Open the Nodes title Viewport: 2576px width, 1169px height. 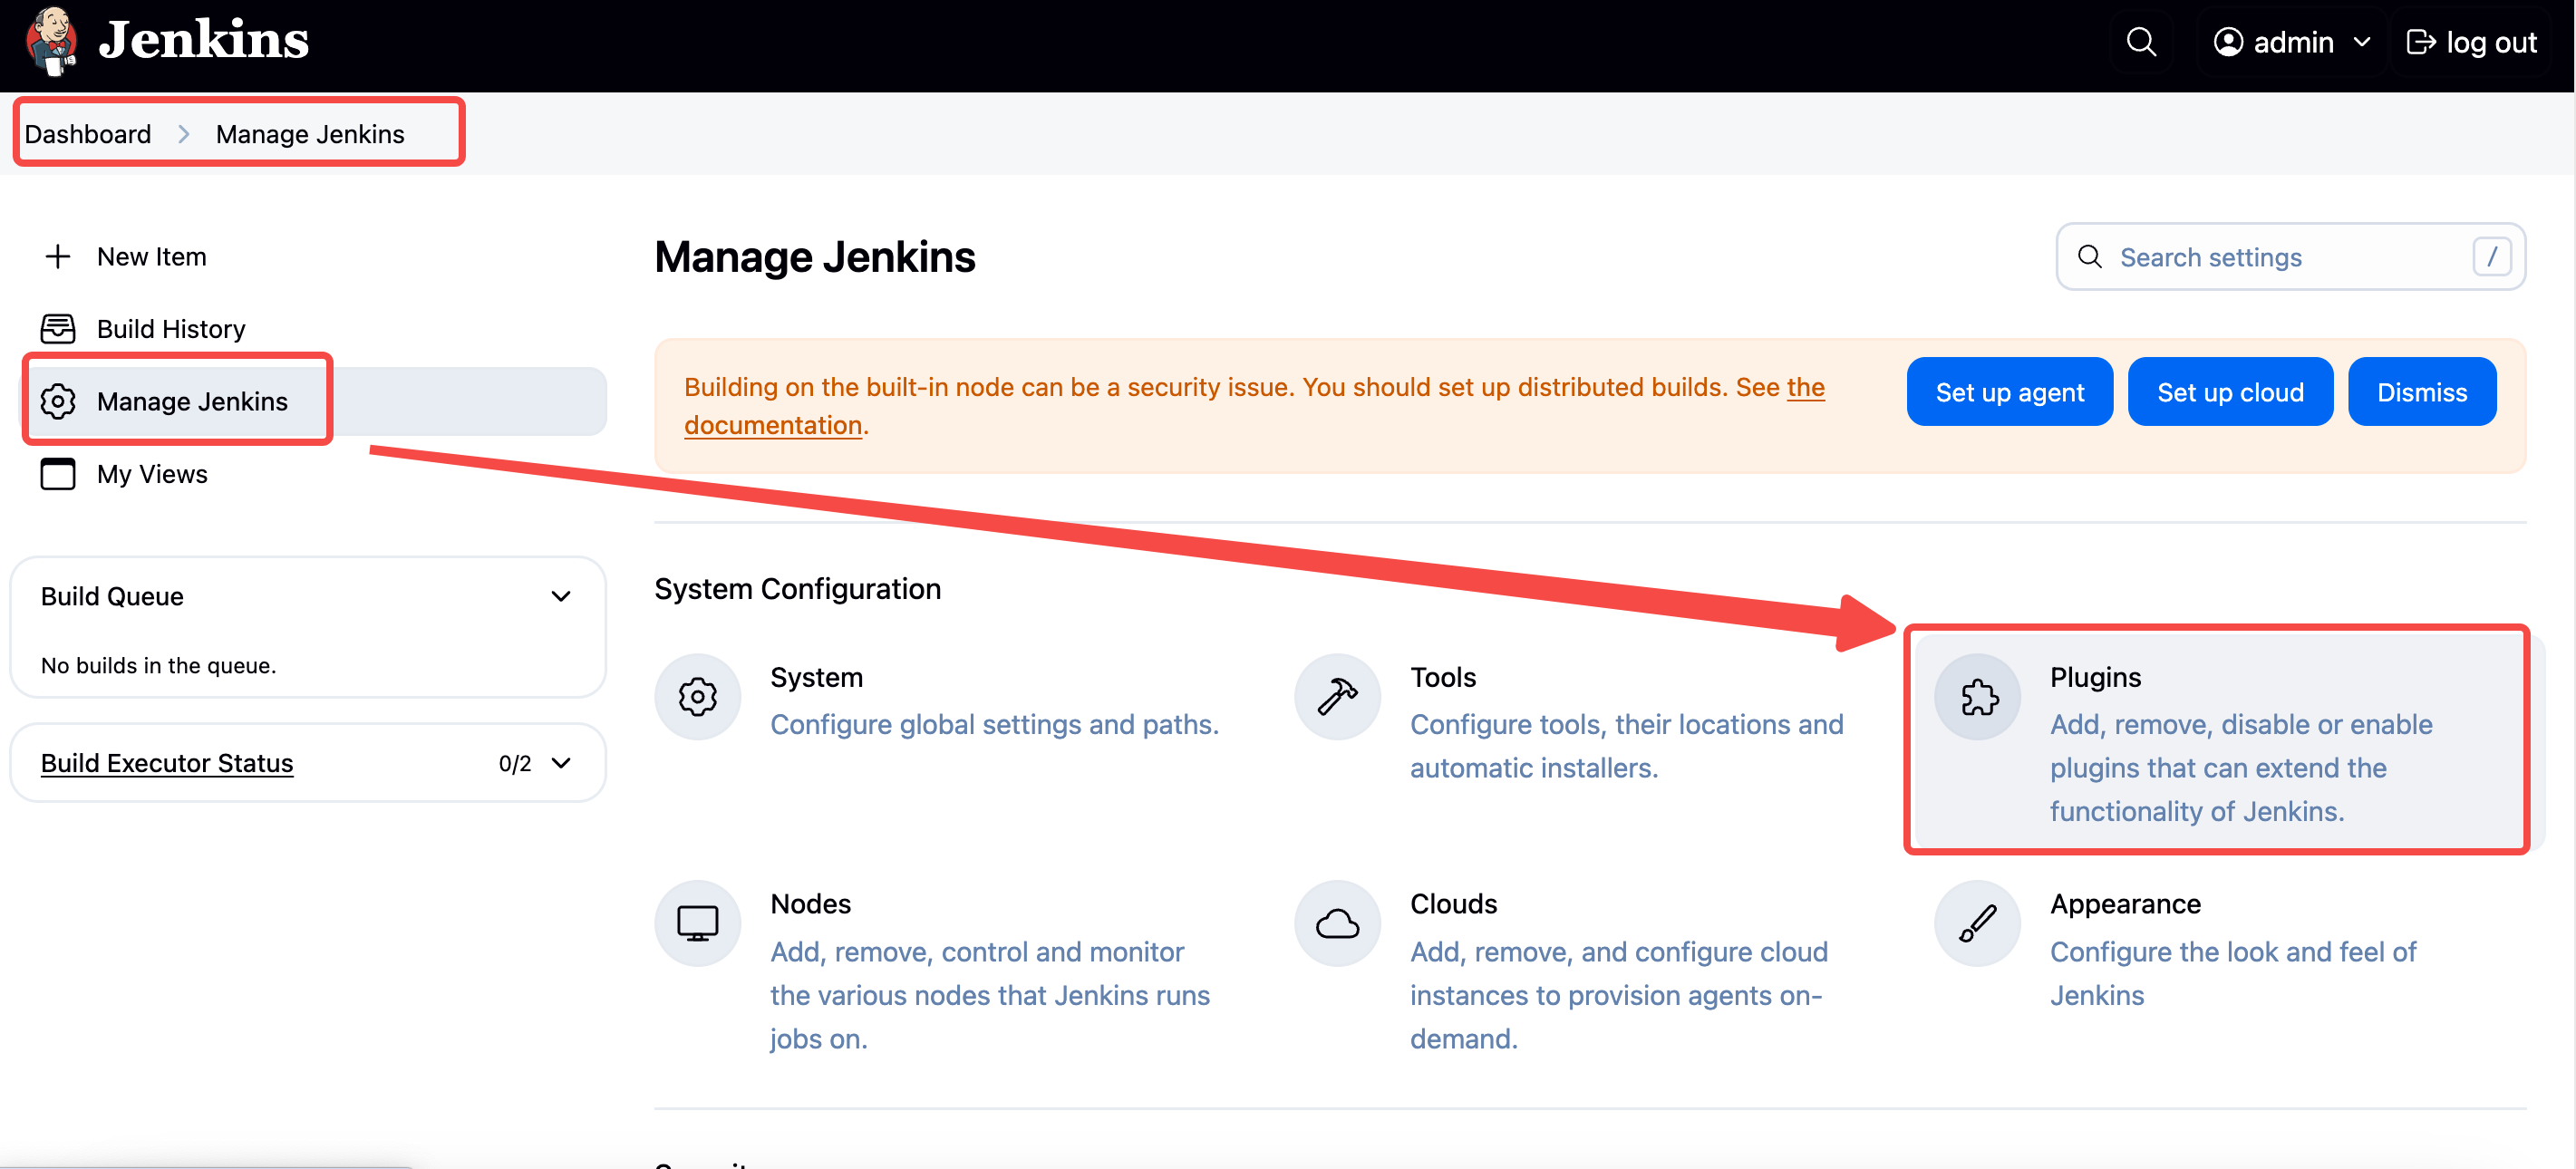point(810,904)
